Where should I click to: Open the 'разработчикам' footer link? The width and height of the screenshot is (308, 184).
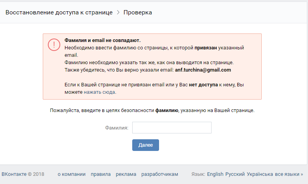(x=160, y=174)
